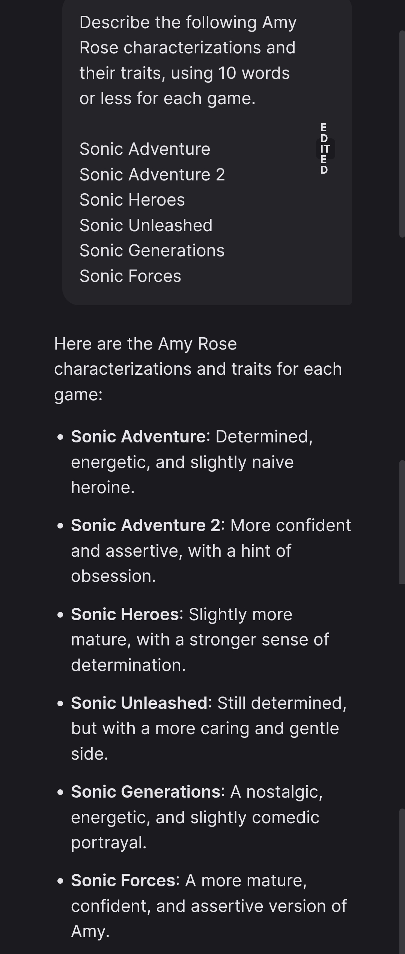This screenshot has height=954, width=405.
Task: Click the bullet before Sonic Adventure 2
Action: 60,526
